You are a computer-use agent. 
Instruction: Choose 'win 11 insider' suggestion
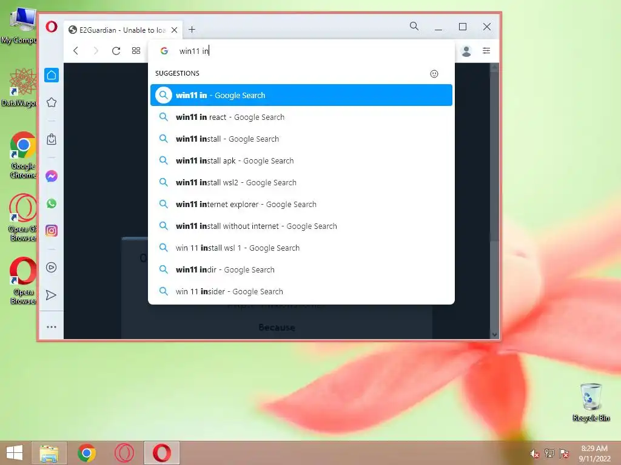coord(301,291)
